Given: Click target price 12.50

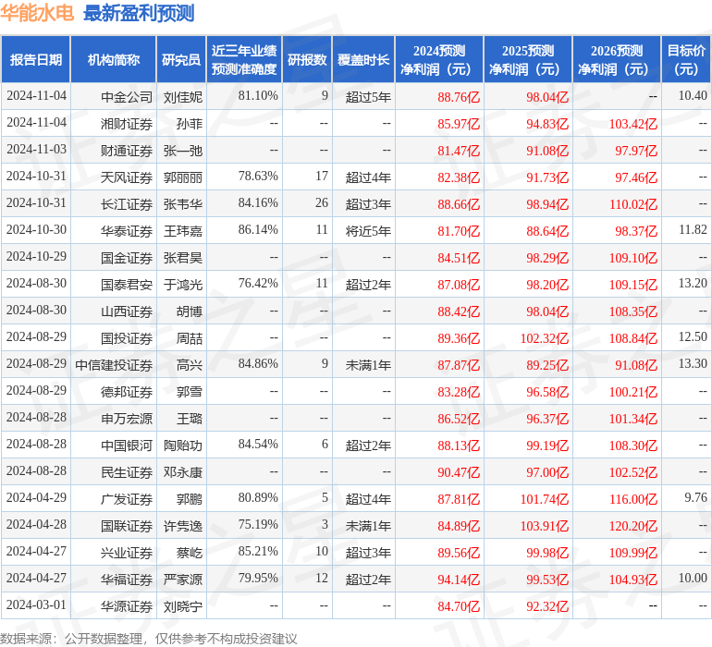Looking at the screenshot, I should (x=693, y=336).
